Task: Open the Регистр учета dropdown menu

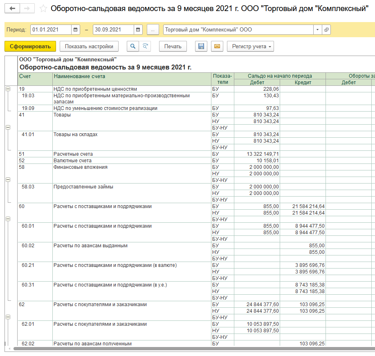Action: click(250, 47)
